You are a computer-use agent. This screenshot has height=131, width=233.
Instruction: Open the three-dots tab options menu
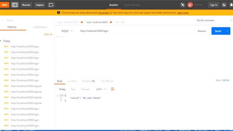pyautogui.click(x=123, y=22)
